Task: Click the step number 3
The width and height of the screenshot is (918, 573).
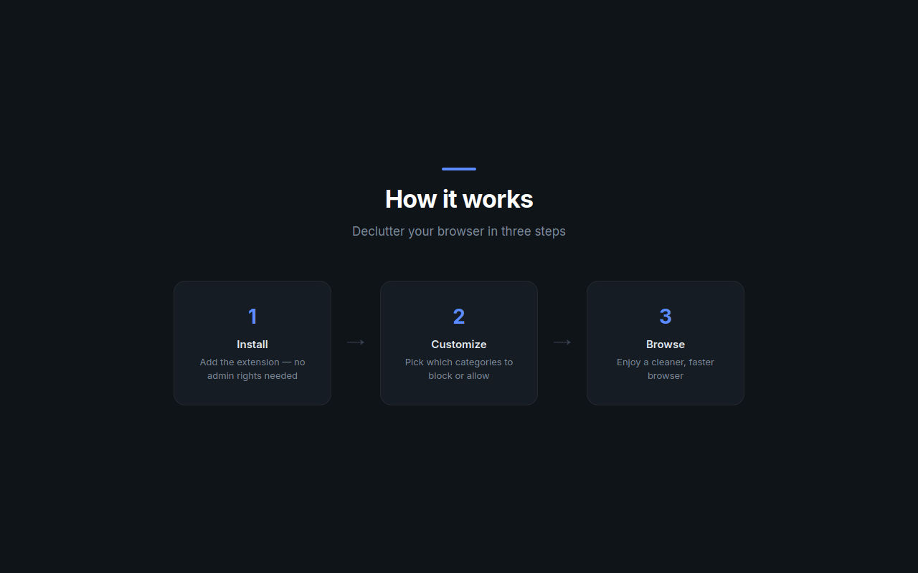Action: pos(666,316)
